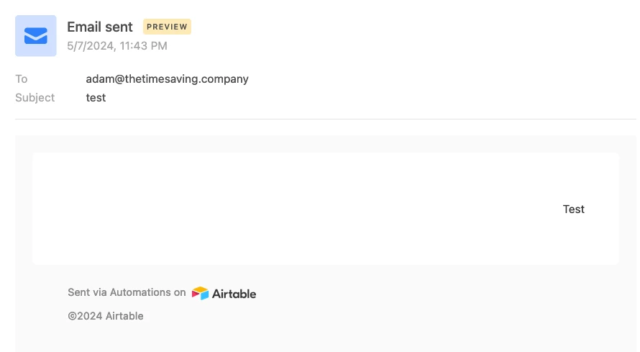The image size is (640, 352).
Task: Click the "Email sent" heading
Action: [100, 27]
